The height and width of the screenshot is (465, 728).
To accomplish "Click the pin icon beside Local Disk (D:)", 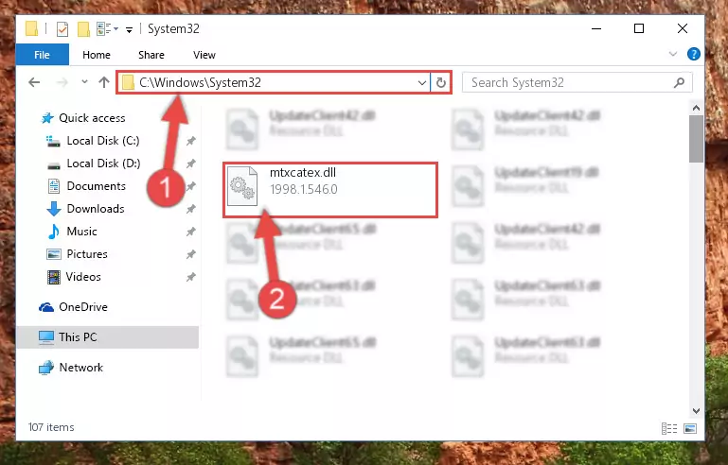I will click(191, 164).
